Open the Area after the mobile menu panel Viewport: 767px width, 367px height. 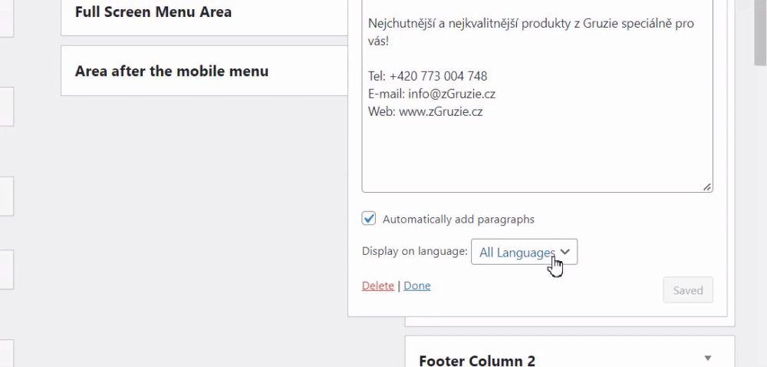click(172, 71)
